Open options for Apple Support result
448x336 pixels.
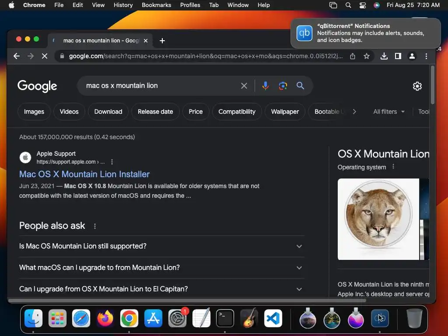click(x=112, y=162)
